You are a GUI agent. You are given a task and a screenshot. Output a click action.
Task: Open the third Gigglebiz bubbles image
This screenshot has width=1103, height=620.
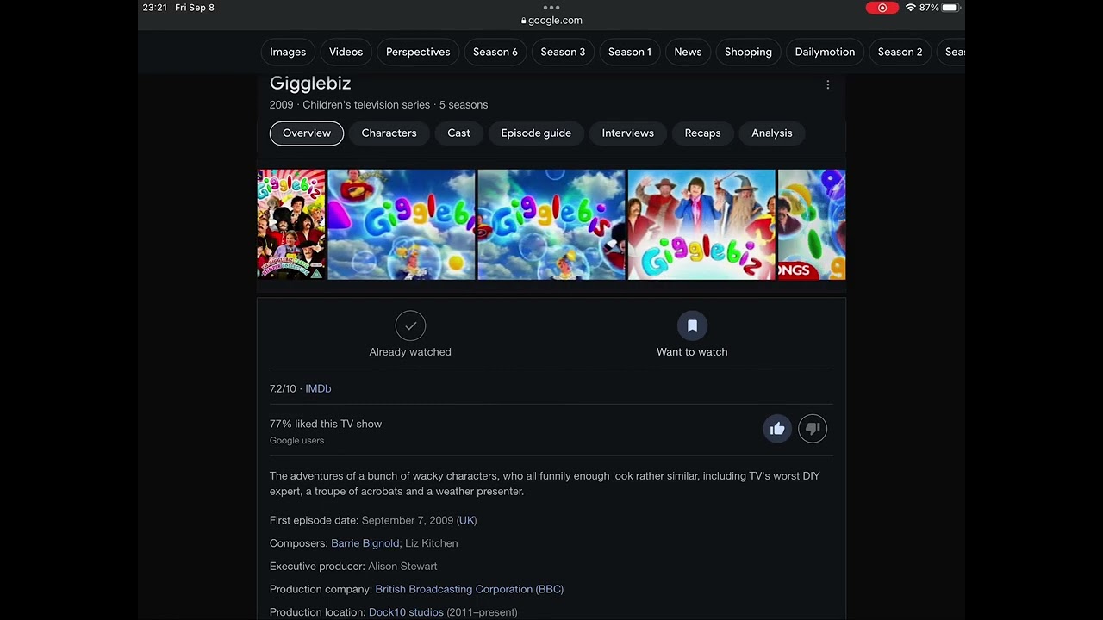(551, 225)
